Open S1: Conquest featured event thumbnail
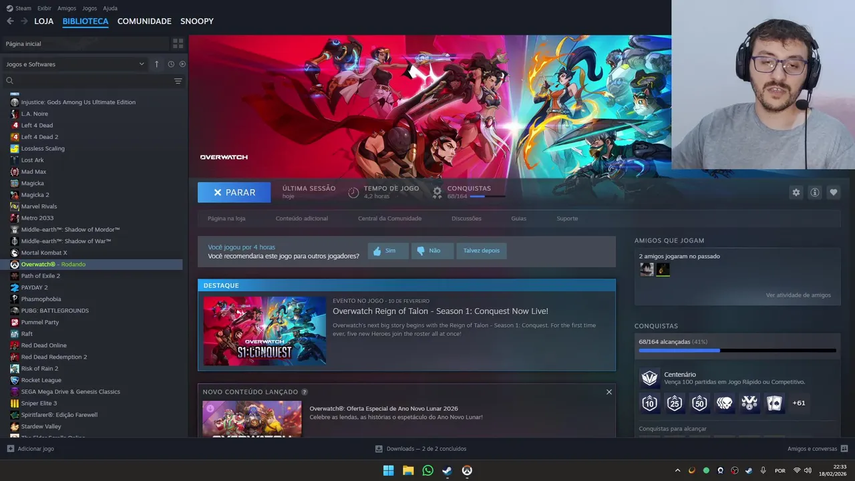This screenshot has width=855, height=481. coord(265,331)
